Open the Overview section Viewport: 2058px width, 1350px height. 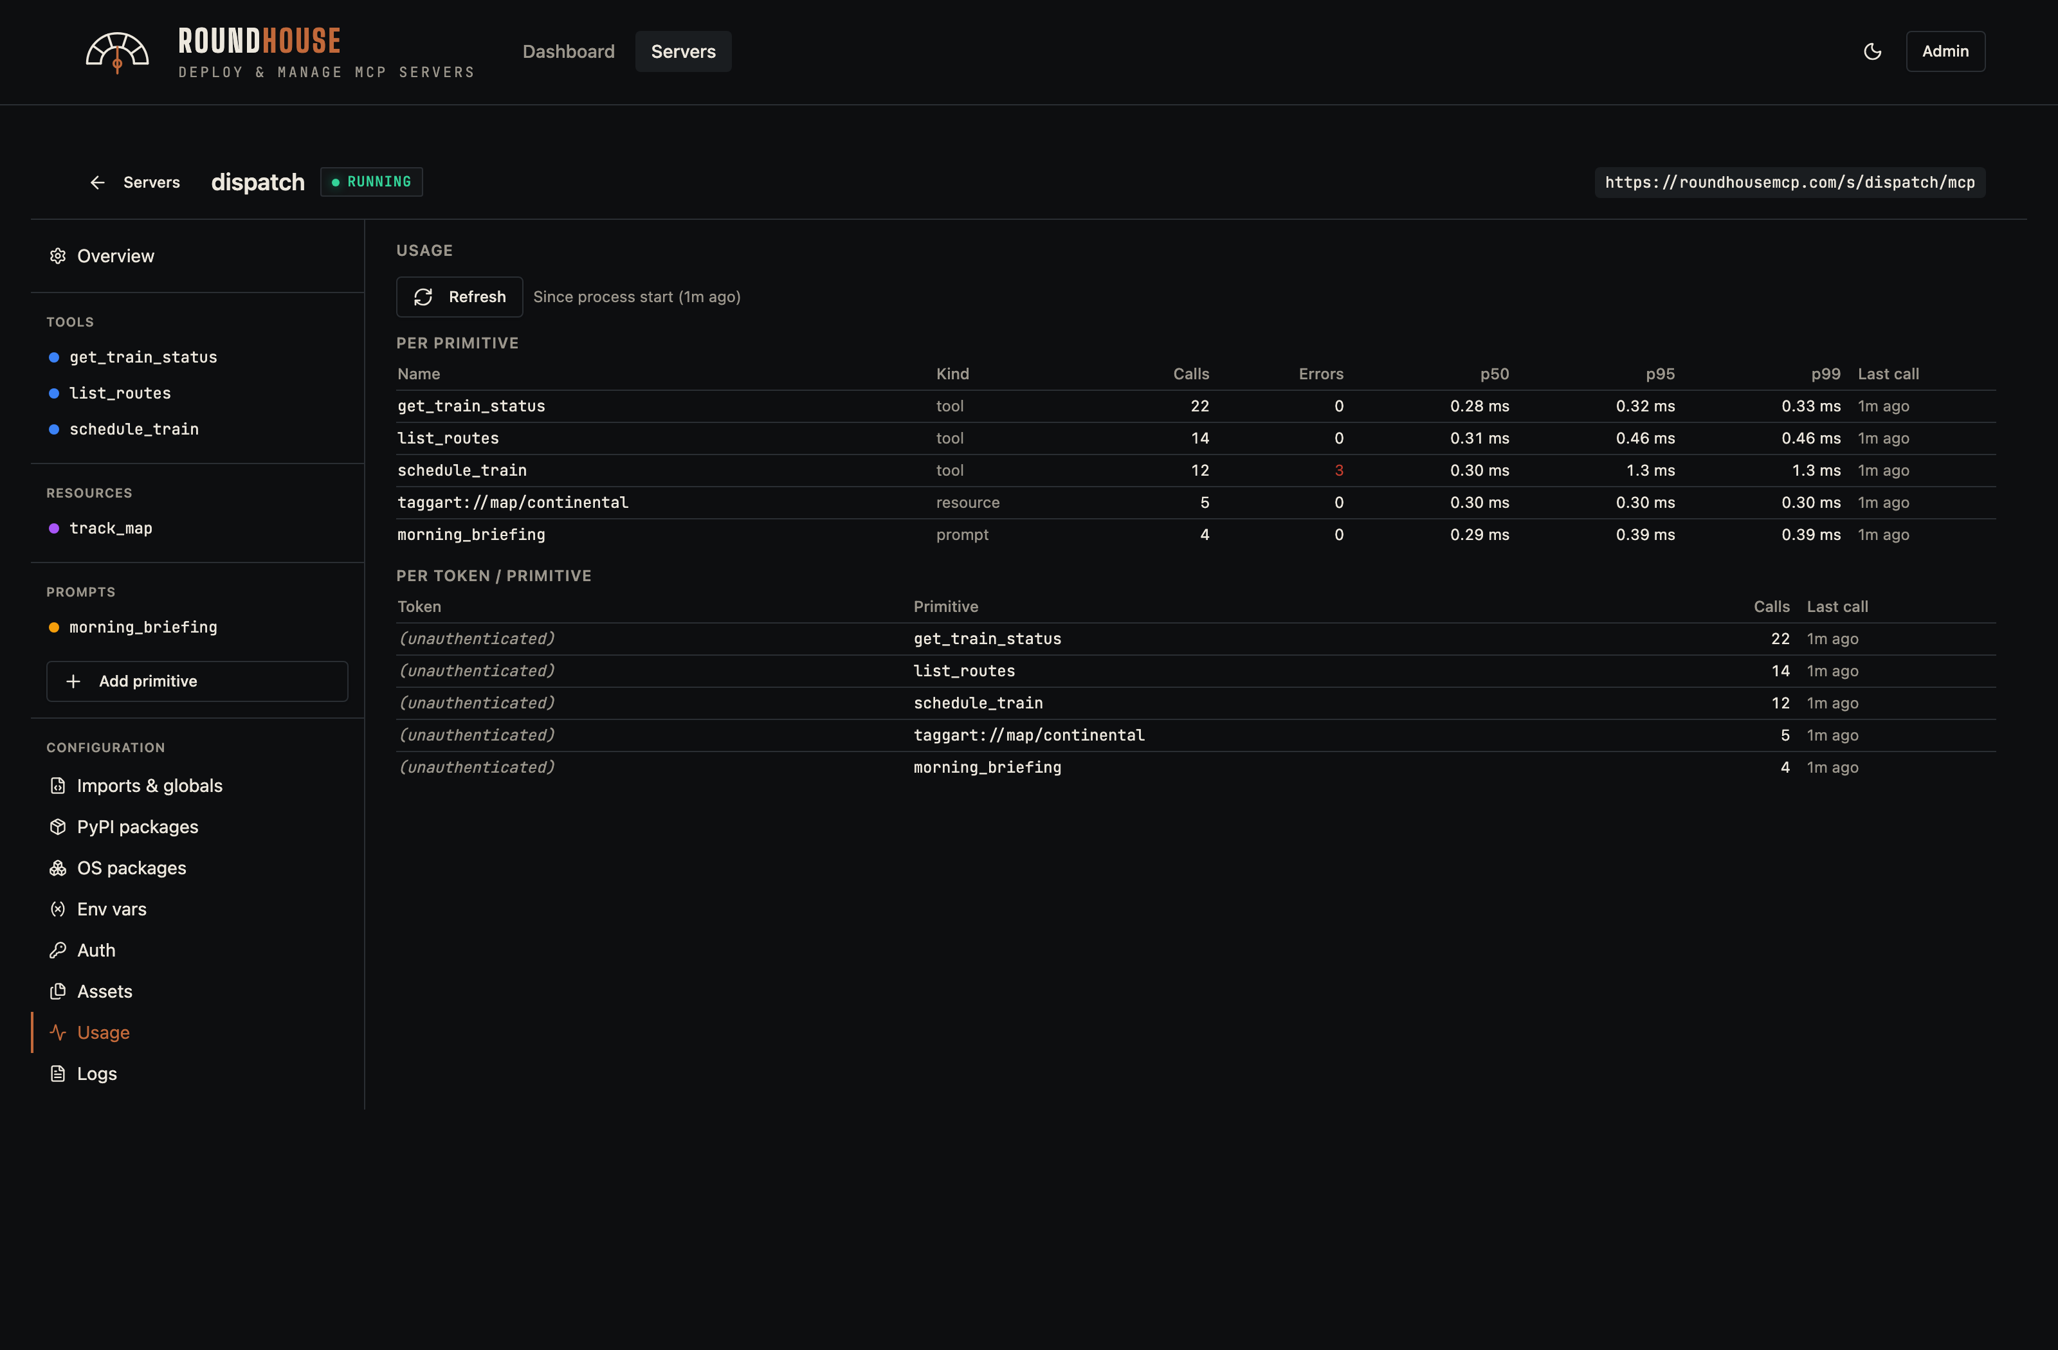115,256
